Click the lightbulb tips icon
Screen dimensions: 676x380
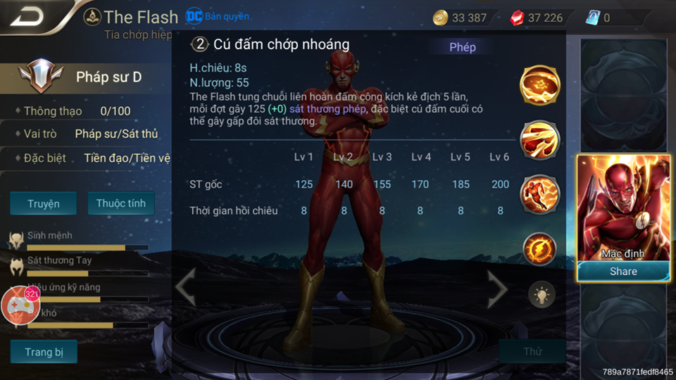[542, 295]
